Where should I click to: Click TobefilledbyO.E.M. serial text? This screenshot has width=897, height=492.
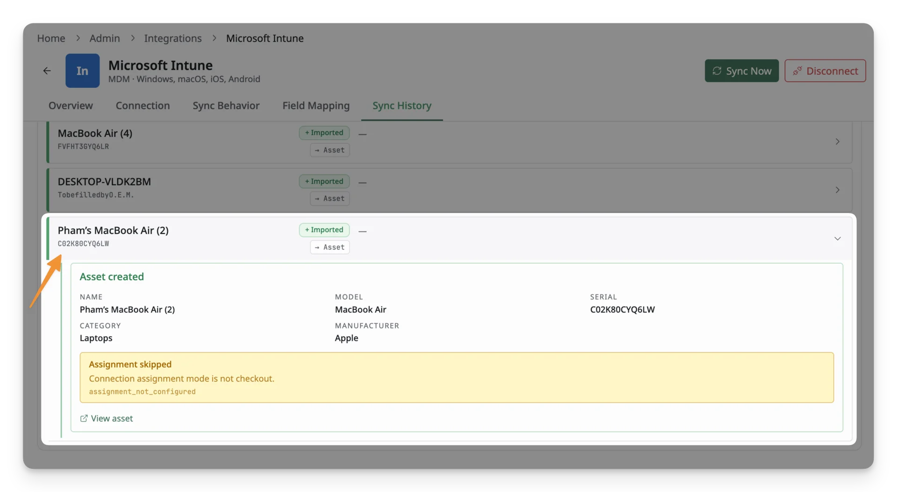(x=96, y=195)
